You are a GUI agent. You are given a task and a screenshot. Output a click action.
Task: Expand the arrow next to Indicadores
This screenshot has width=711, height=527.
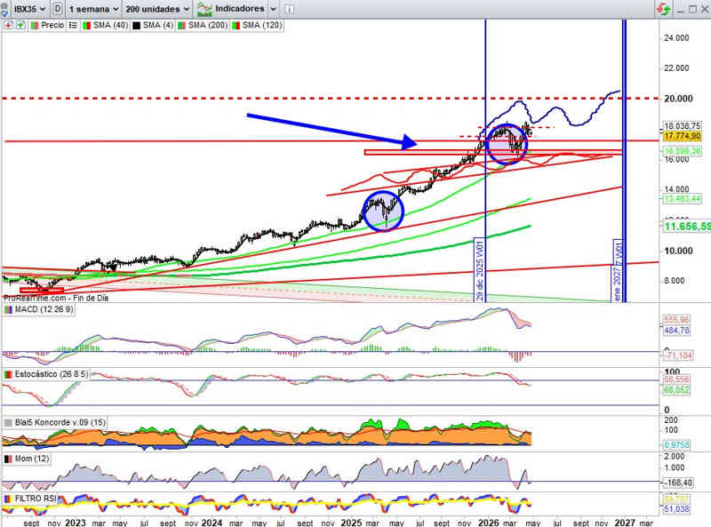[272, 9]
